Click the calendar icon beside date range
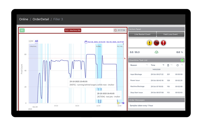This screenshot has width=202, height=126. click(86, 42)
